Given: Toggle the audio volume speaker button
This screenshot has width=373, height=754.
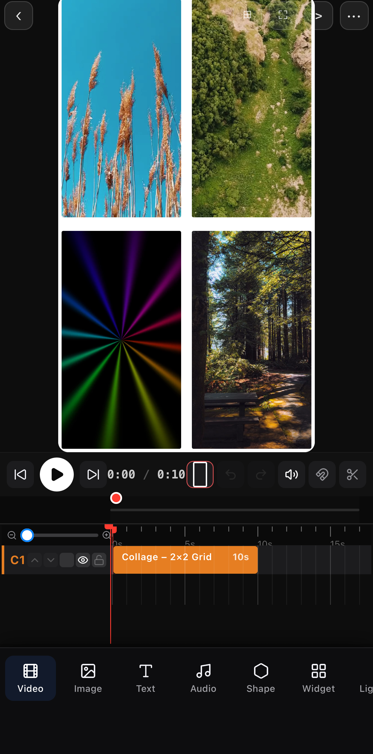Looking at the screenshot, I should tap(292, 474).
